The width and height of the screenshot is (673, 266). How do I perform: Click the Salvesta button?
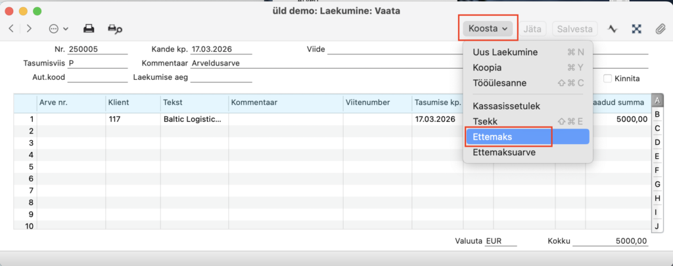575,29
